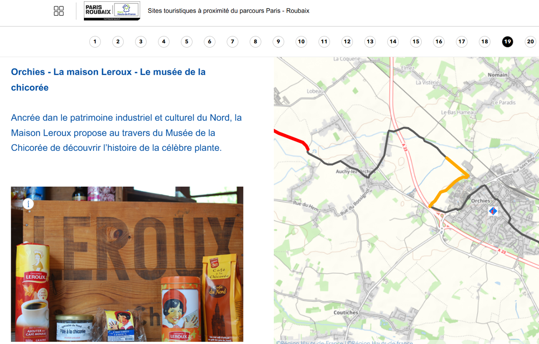Click the red route segment on map
Screen dimensions: 539x344
[x=292, y=138]
